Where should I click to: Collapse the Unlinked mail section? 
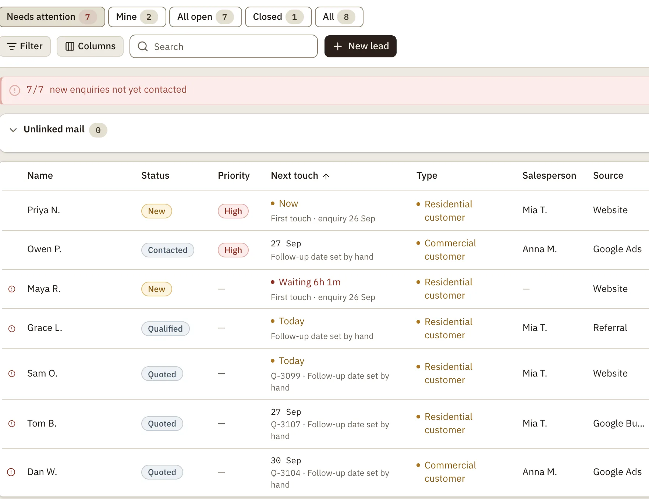pyautogui.click(x=13, y=130)
